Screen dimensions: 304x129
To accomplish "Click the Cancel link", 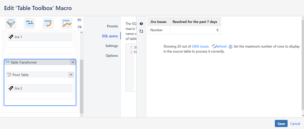I will click(295, 124).
